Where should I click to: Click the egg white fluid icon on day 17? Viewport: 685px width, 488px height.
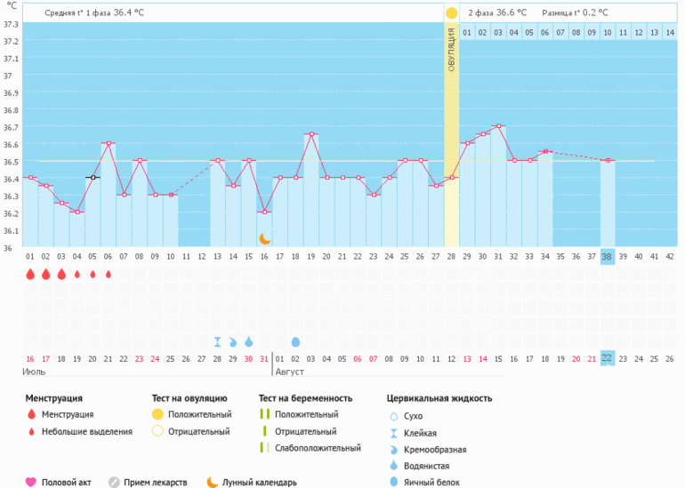[295, 341]
